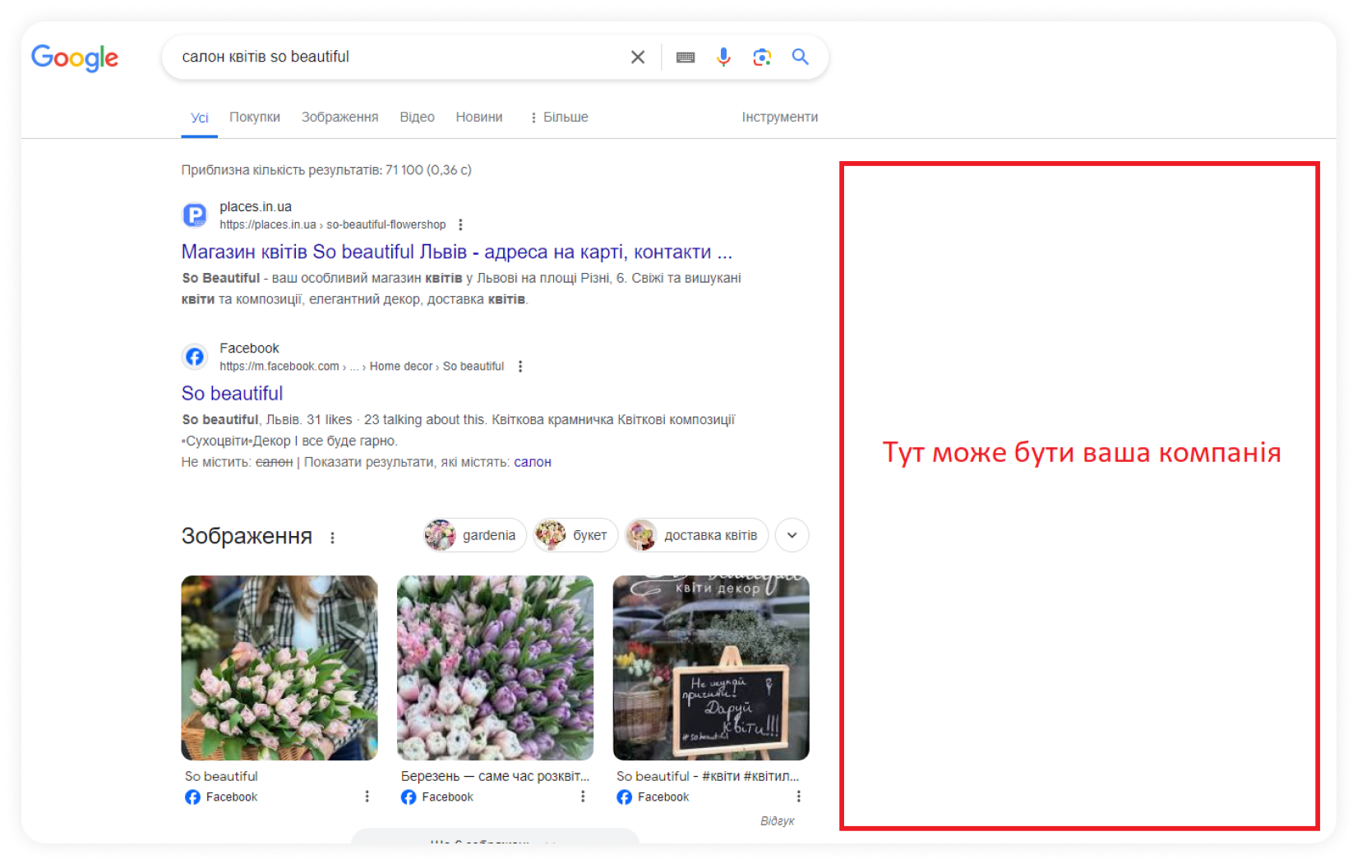
Task: Open options menu of the #квіти image
Action: 798,797
